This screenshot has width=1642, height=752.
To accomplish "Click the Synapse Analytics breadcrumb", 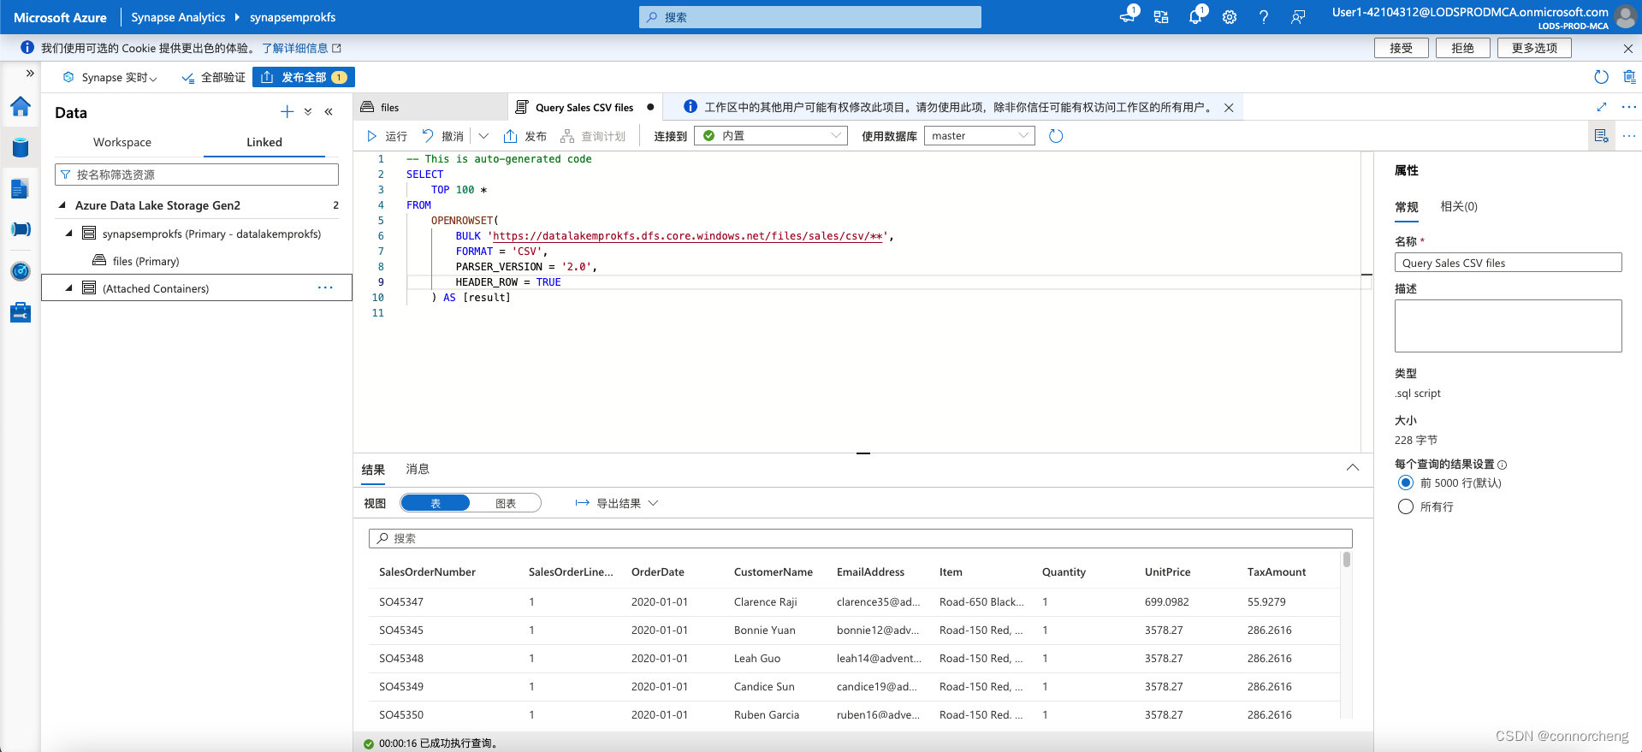I will (178, 17).
